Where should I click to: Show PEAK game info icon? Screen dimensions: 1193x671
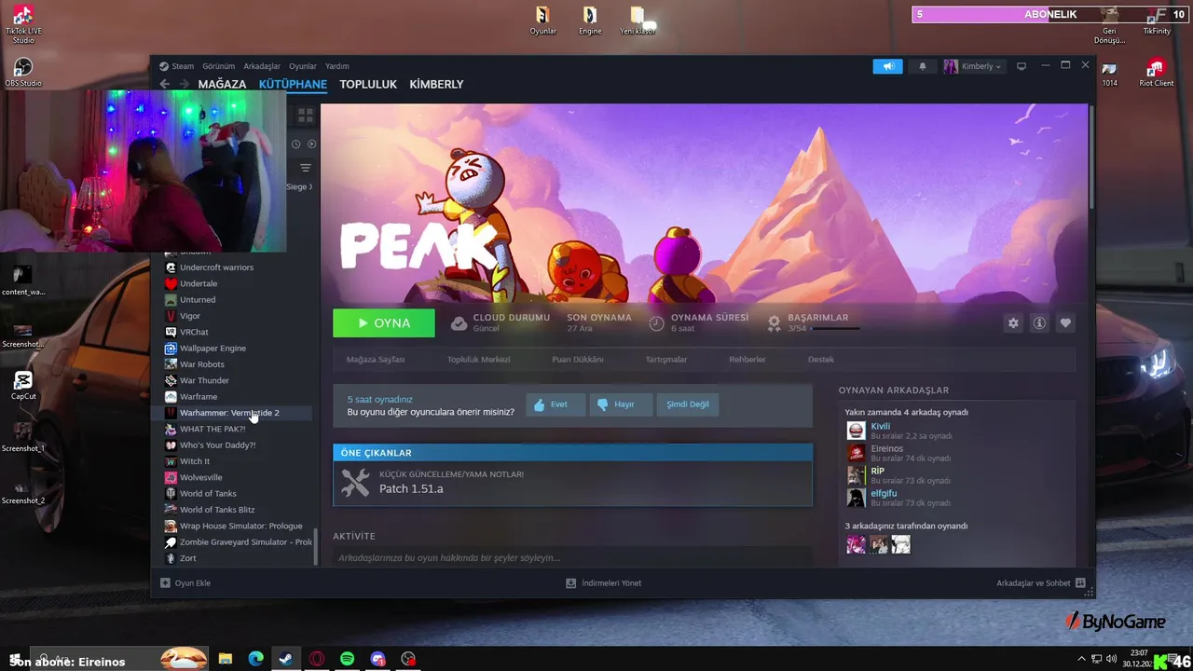(x=1039, y=322)
